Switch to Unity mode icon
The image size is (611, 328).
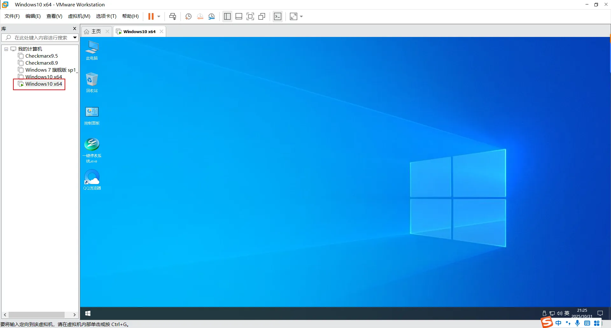(262, 17)
